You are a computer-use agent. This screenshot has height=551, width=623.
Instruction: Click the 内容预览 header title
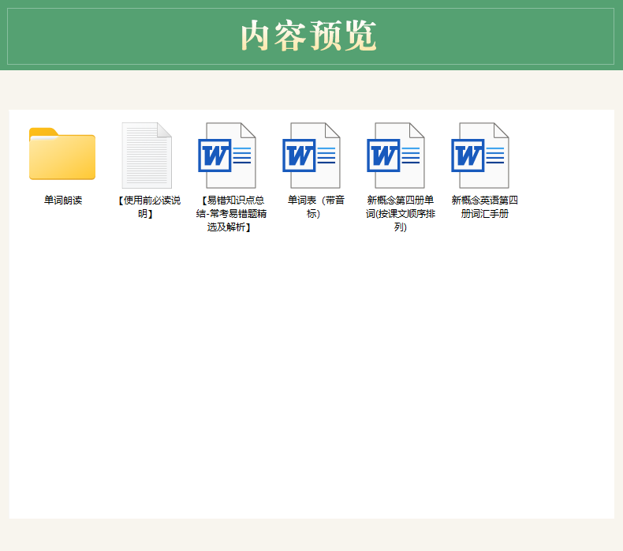[x=308, y=36]
